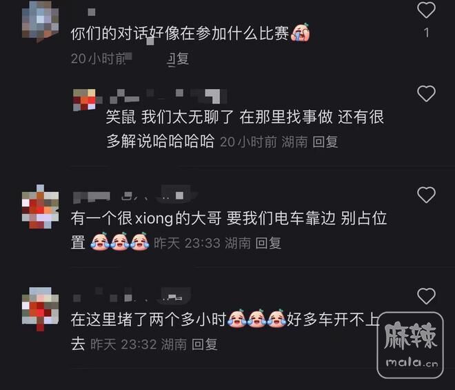Open username above the 很xiong的大哥 comment

[x=135, y=194]
